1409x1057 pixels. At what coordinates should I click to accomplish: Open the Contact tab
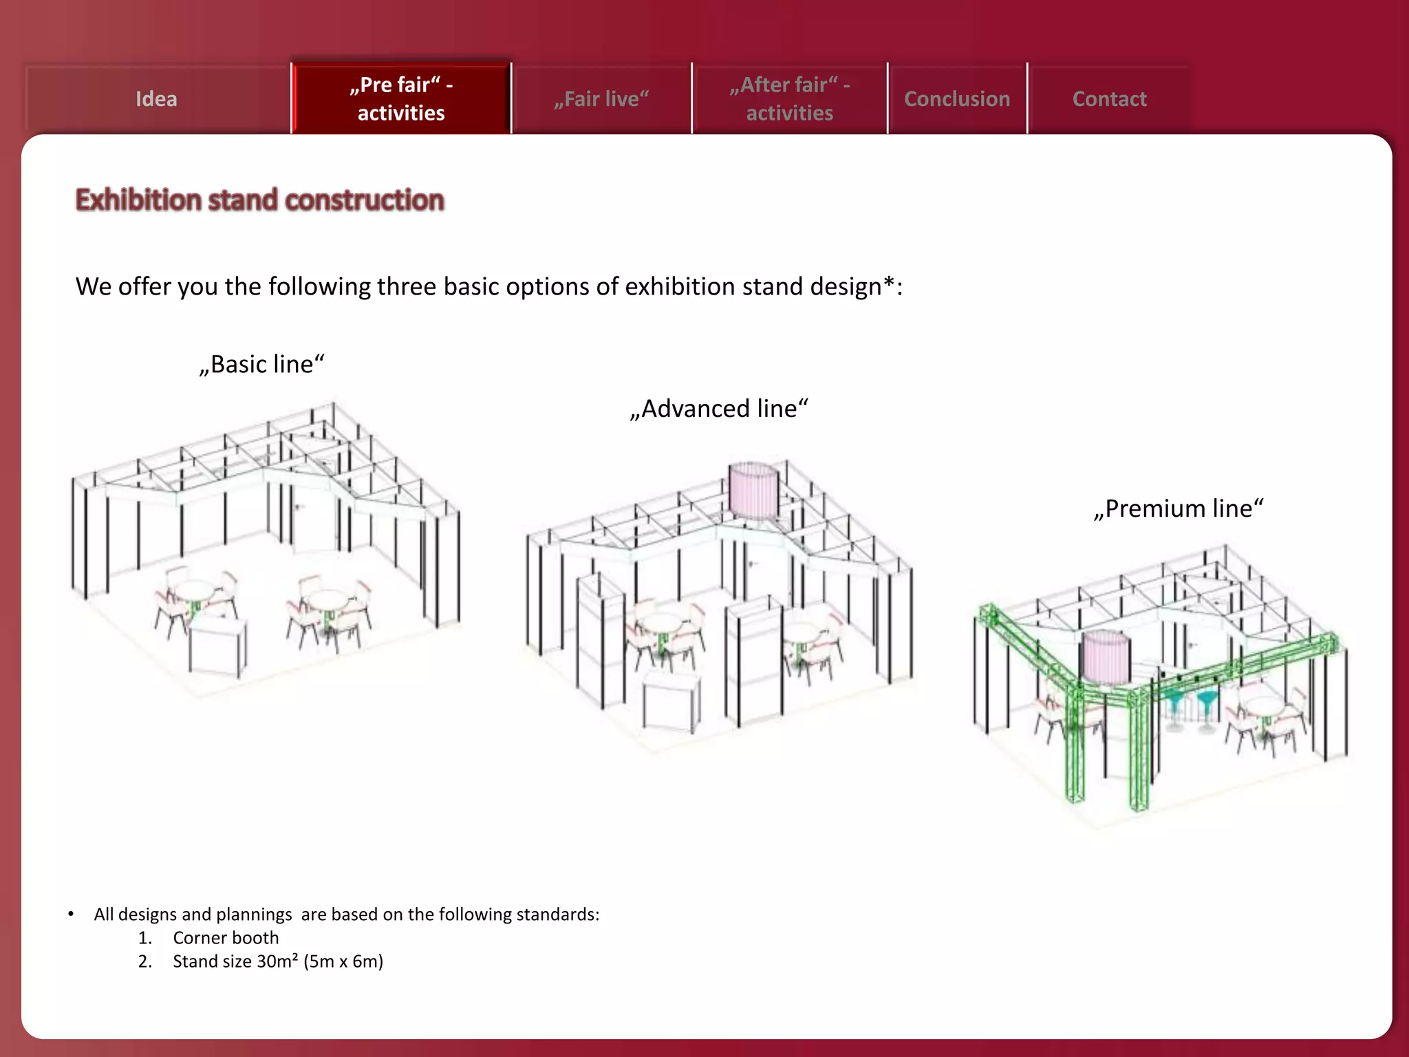tap(1109, 99)
